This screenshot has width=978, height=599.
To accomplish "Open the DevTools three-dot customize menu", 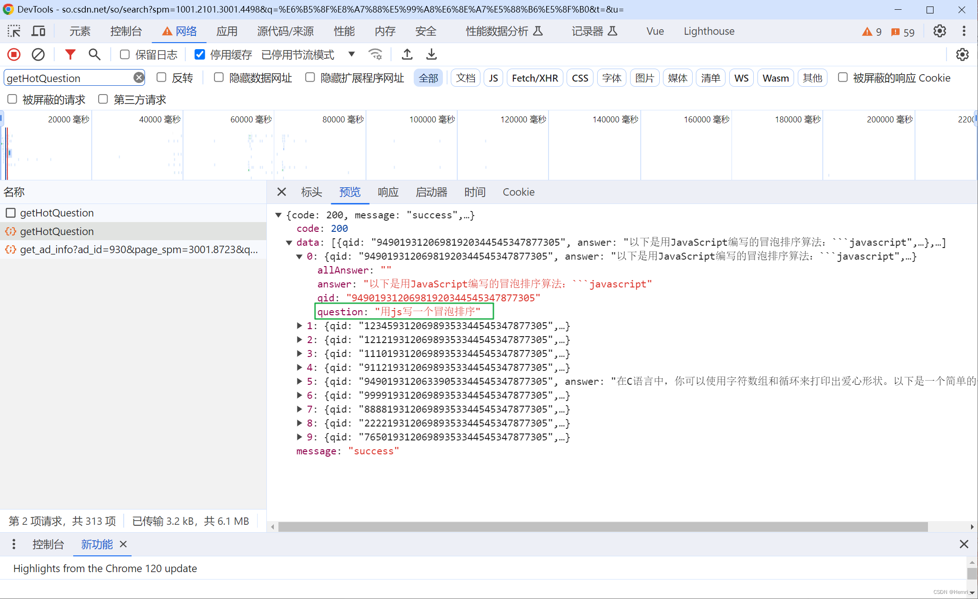I will 964,31.
